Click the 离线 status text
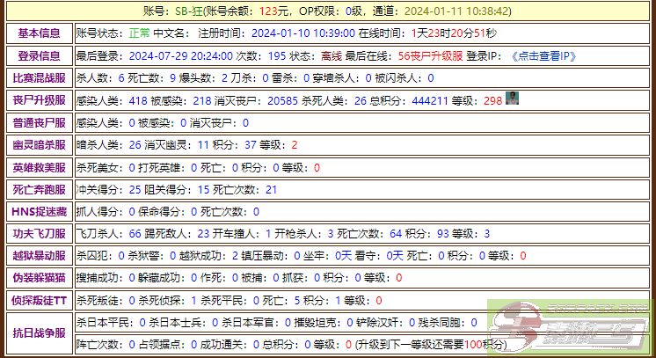The width and height of the screenshot is (656, 358). [332, 56]
